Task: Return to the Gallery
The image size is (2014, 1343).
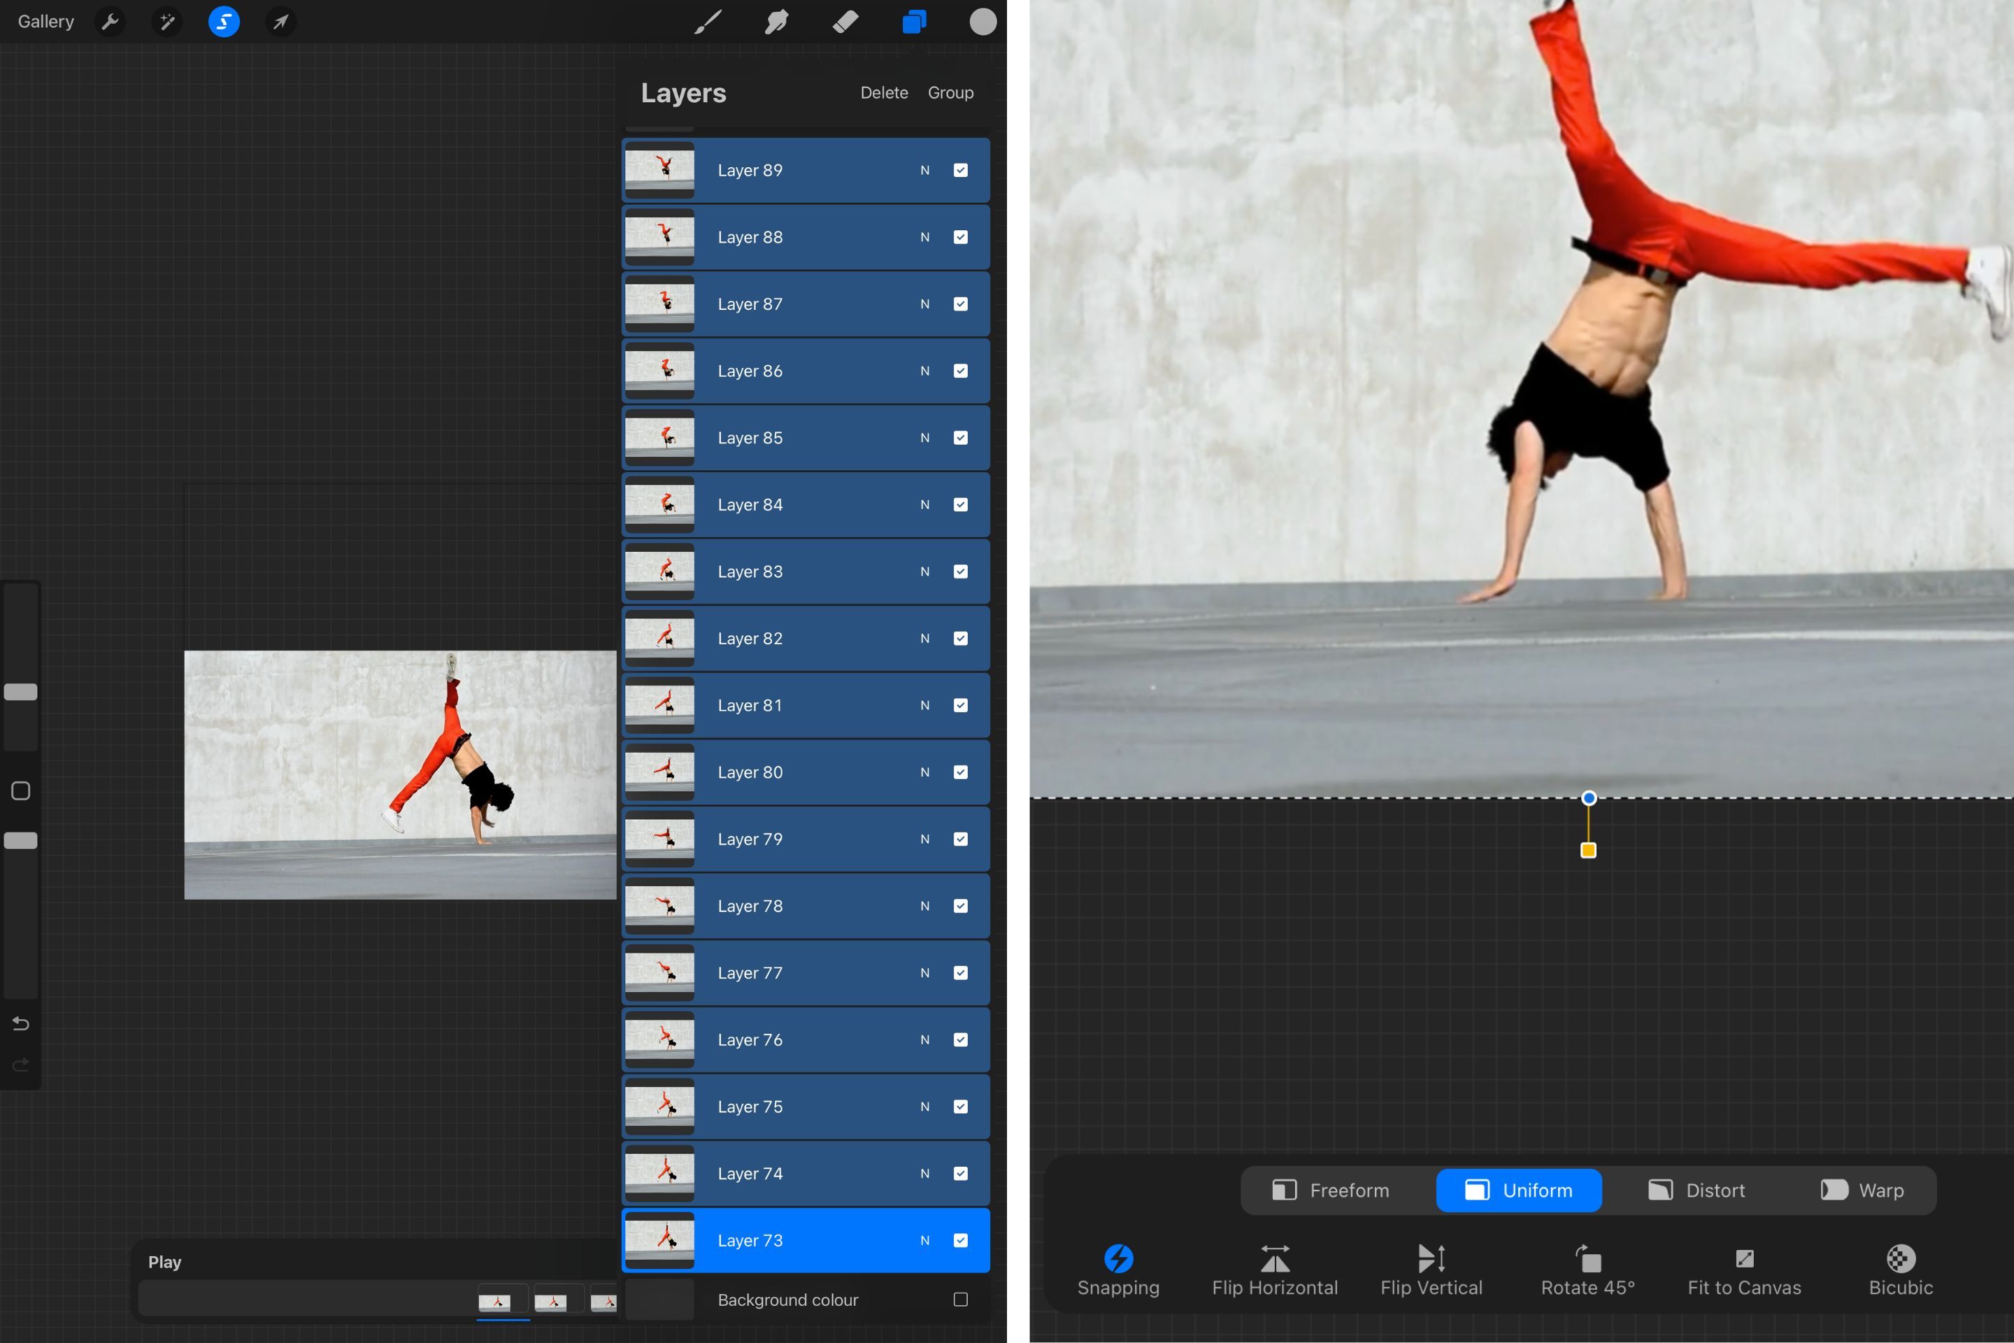Action: click(x=45, y=22)
